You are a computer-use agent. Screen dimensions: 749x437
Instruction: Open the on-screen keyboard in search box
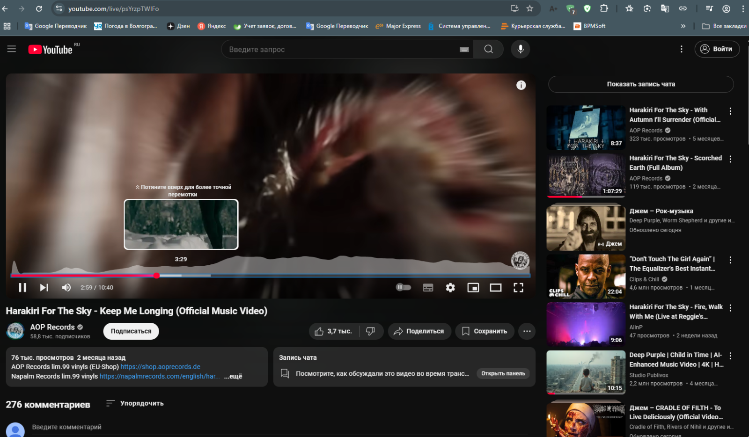pos(464,50)
